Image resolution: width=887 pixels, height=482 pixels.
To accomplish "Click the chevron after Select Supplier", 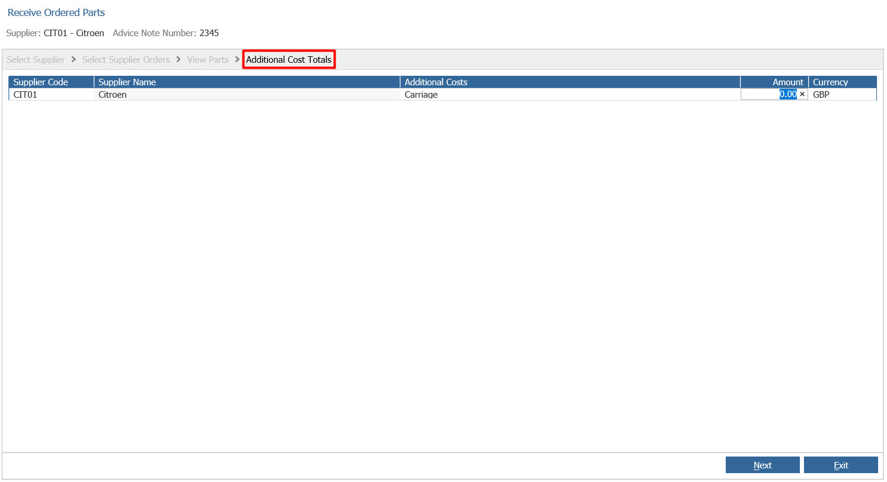I will (74, 59).
